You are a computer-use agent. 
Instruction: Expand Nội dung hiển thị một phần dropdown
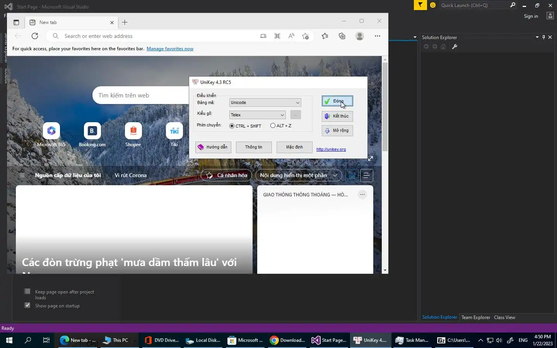[298, 175]
